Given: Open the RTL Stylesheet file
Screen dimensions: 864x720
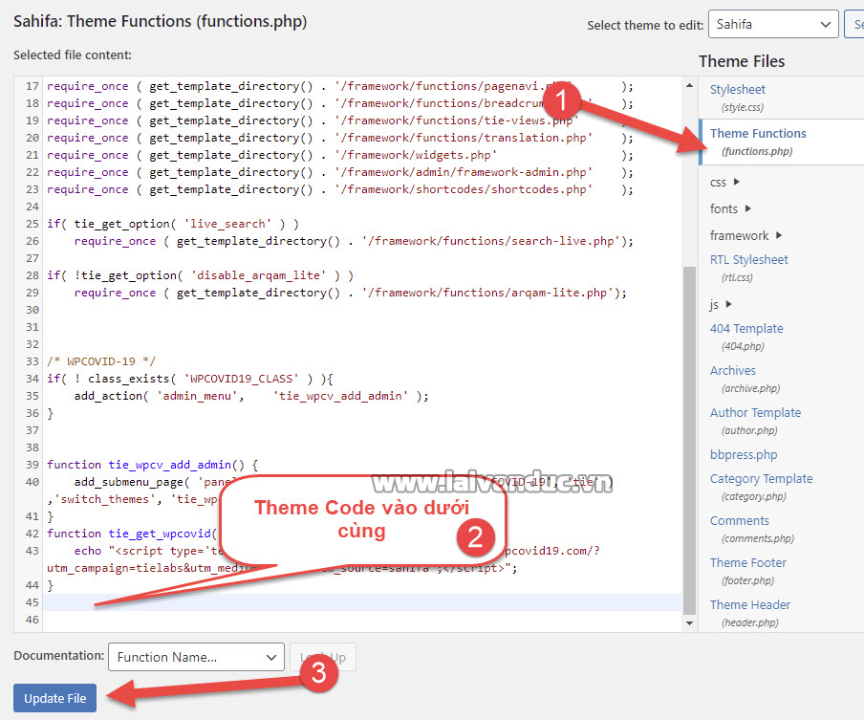Looking at the screenshot, I should pos(748,260).
